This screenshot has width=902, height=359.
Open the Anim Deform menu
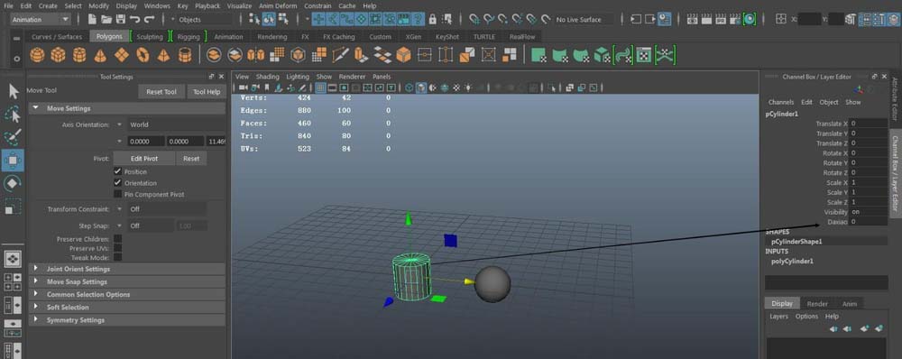tap(278, 5)
